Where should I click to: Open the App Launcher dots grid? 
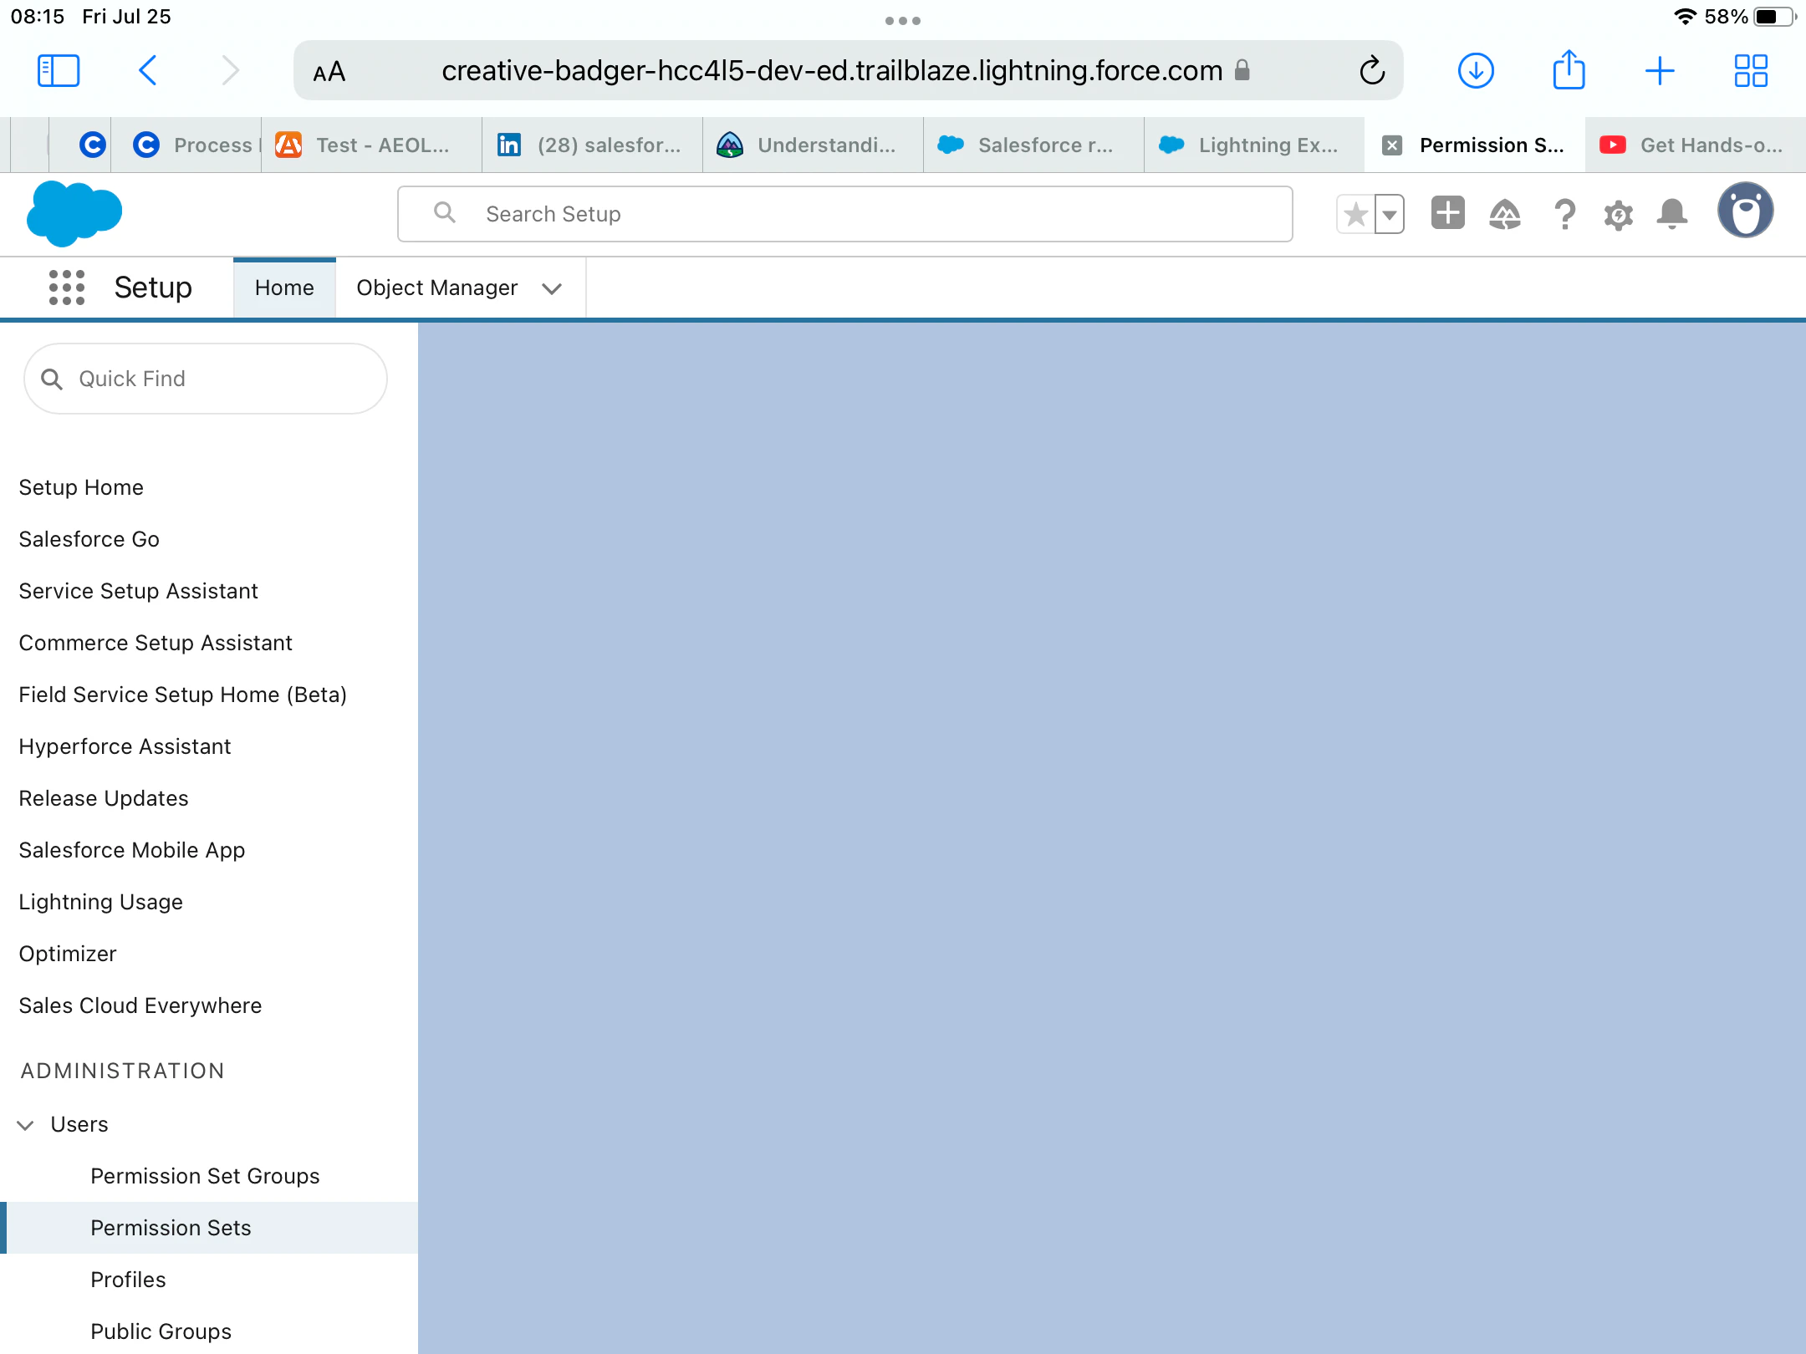pos(67,288)
